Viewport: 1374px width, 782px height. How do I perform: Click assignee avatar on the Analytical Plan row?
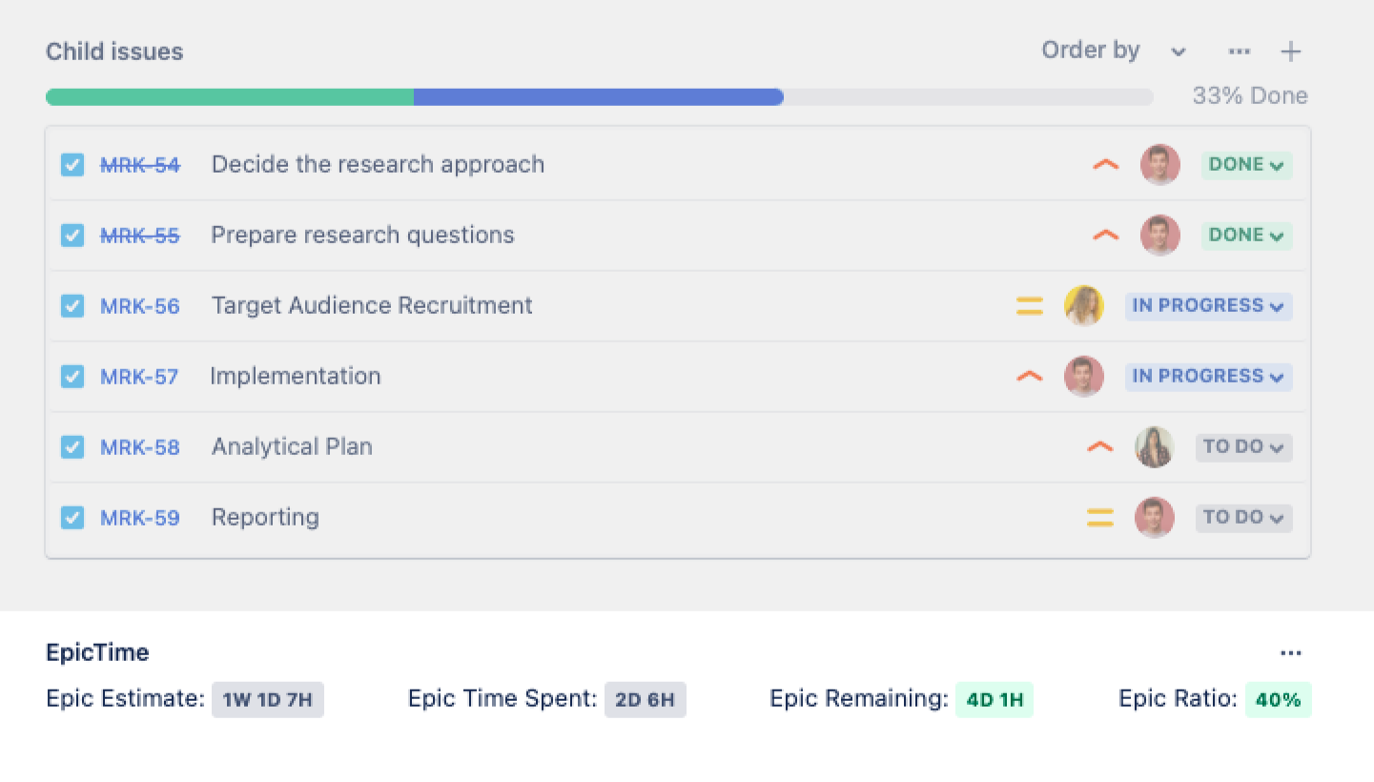point(1154,447)
